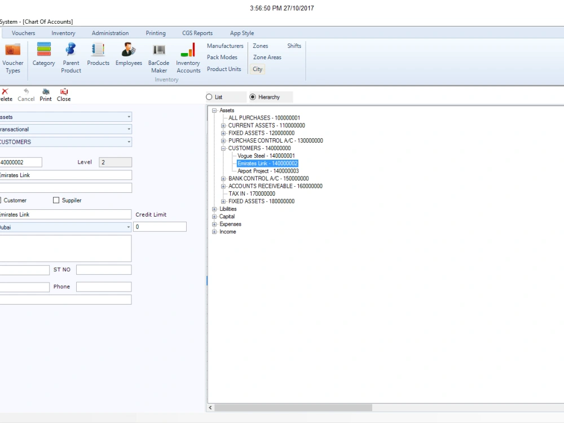Expand the BANK CONTROL A/C node

[x=223, y=178]
